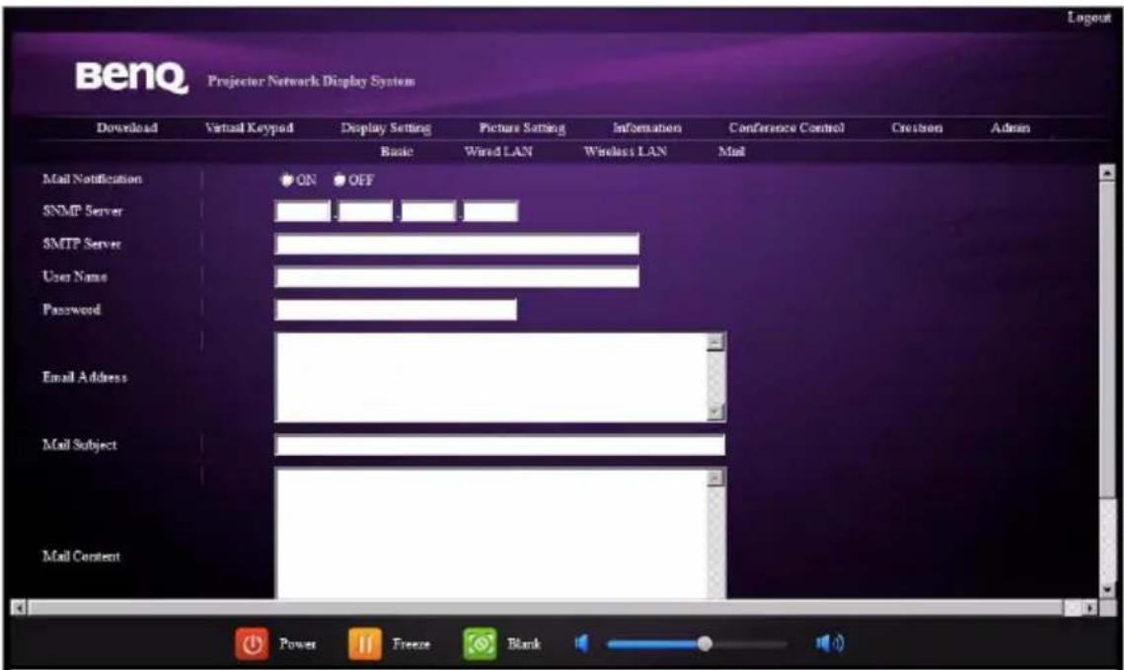Click the SNMP Server label

point(83,211)
